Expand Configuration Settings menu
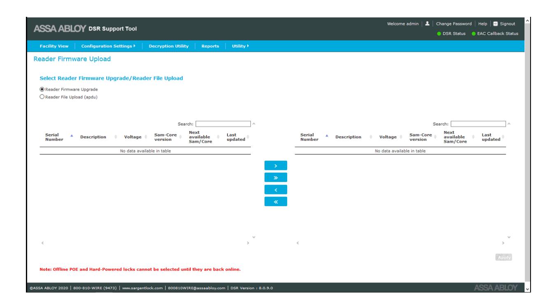This screenshot has width=554, height=304. pyautogui.click(x=109, y=46)
